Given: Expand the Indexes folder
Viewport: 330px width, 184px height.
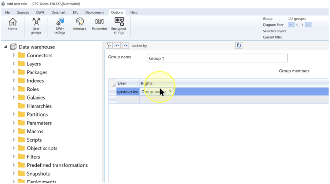Looking at the screenshot, I should click(x=14, y=80).
